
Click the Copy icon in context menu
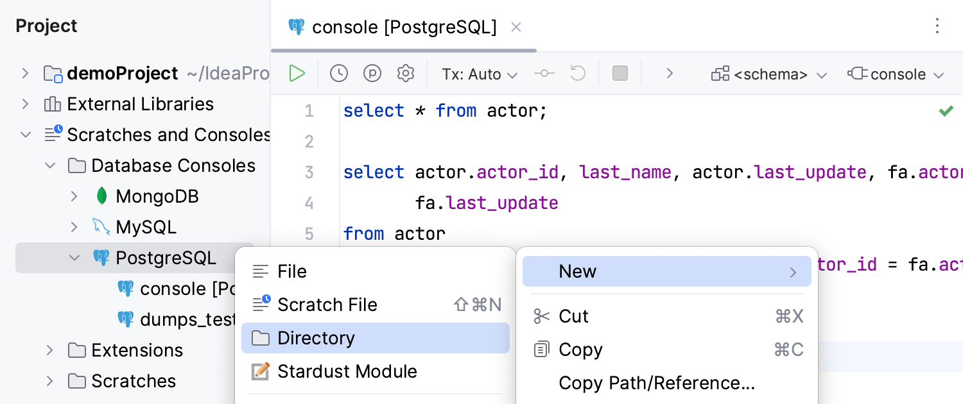(542, 349)
